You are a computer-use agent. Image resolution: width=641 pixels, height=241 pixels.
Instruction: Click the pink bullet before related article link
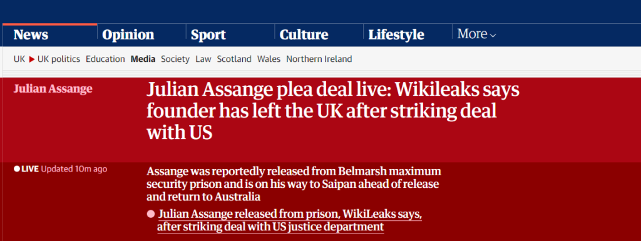(151, 214)
